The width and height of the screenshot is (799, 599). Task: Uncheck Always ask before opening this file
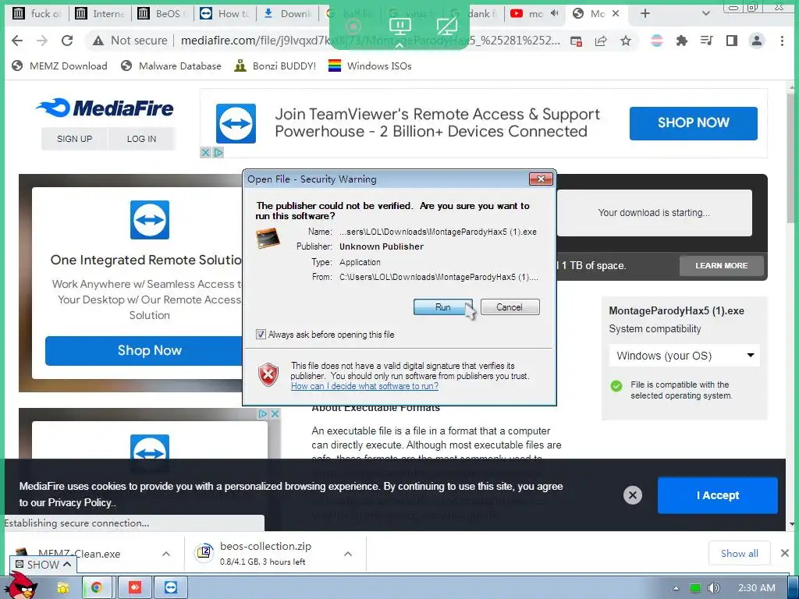[x=261, y=334]
